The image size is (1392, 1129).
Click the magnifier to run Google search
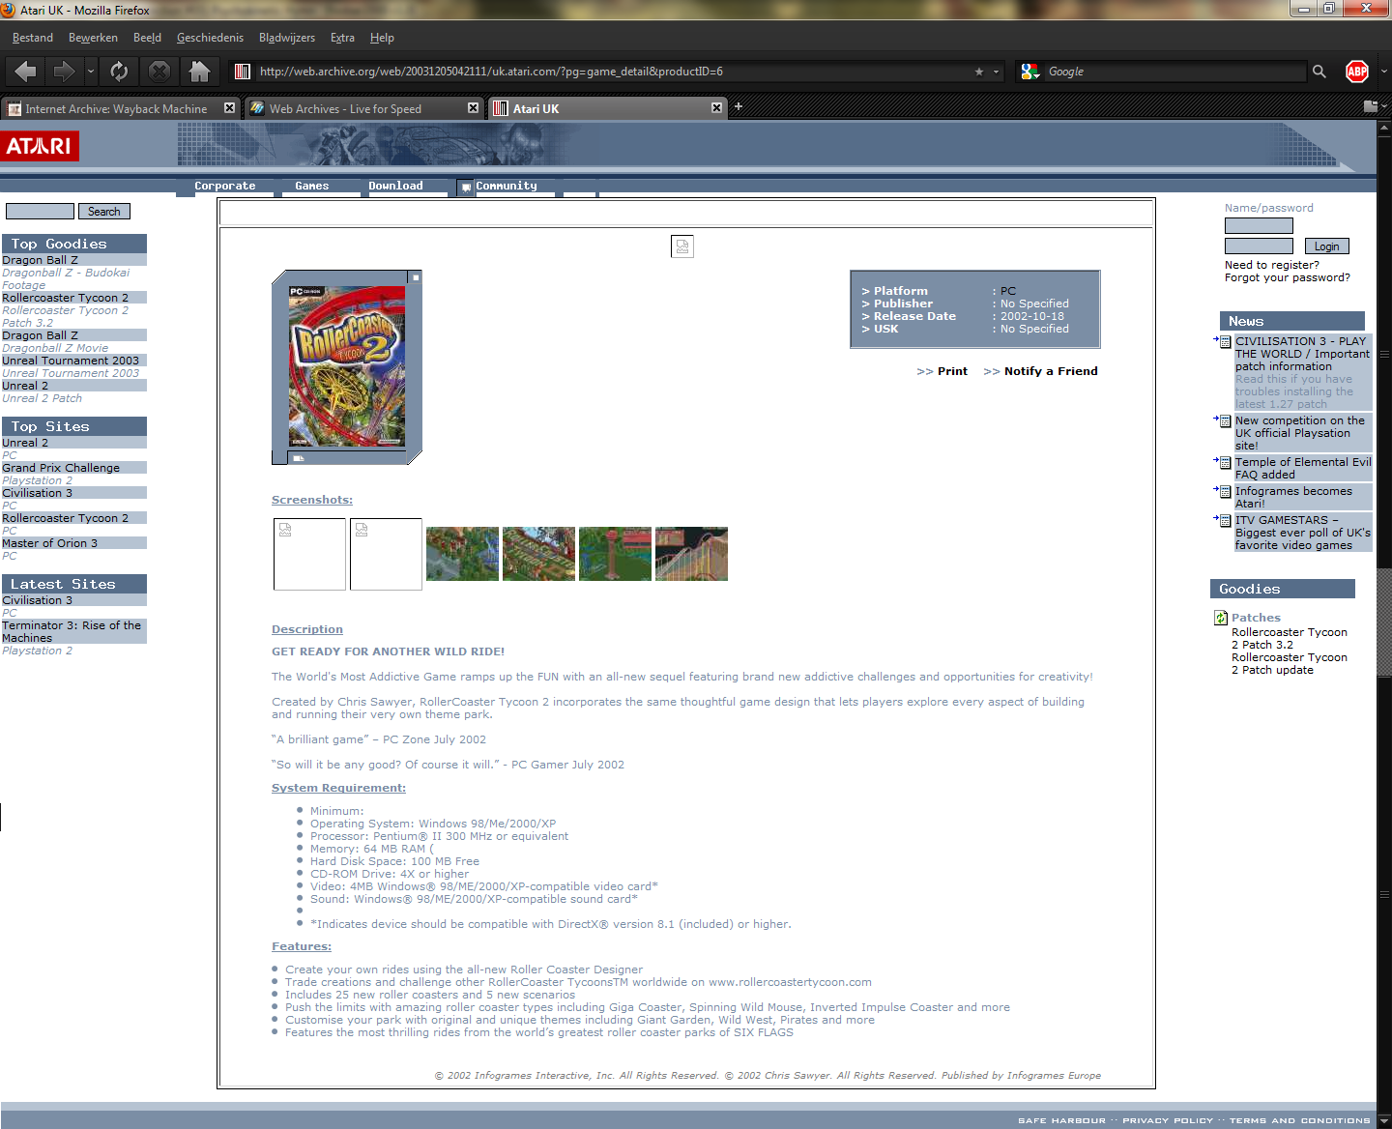[x=1319, y=72]
